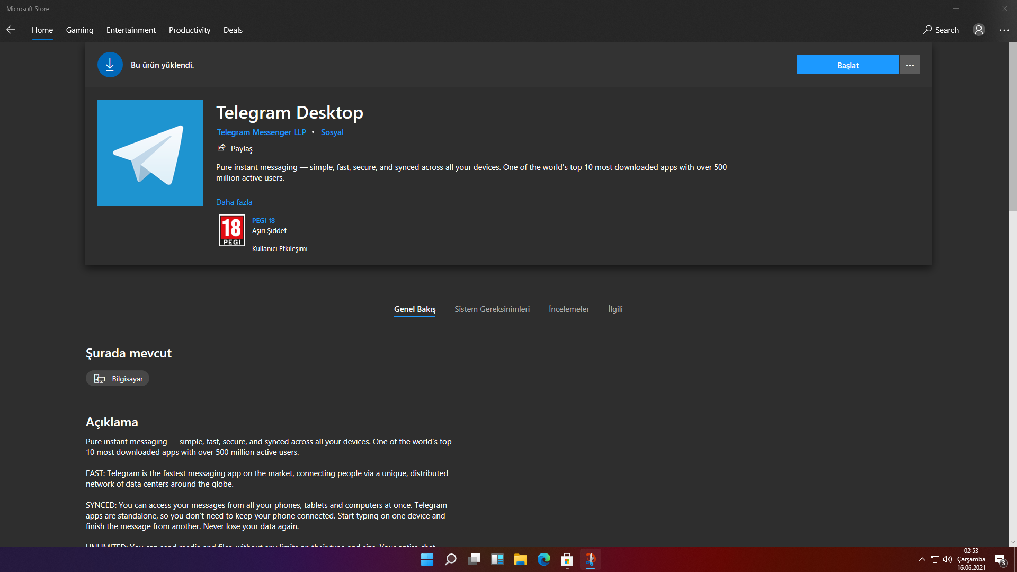Expand description with Daha fazla
1017x572 pixels.
(x=234, y=202)
